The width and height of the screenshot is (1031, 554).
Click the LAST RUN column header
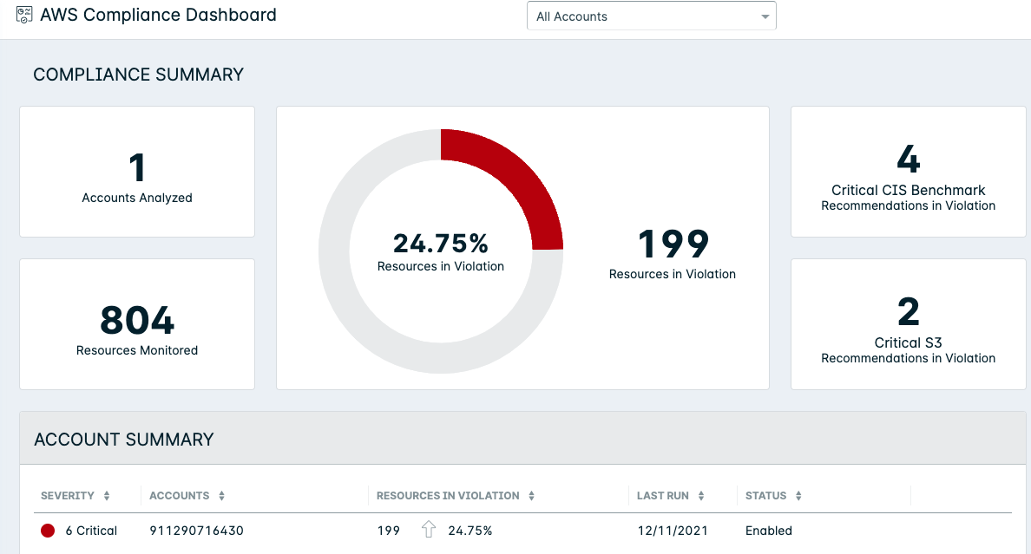663,496
